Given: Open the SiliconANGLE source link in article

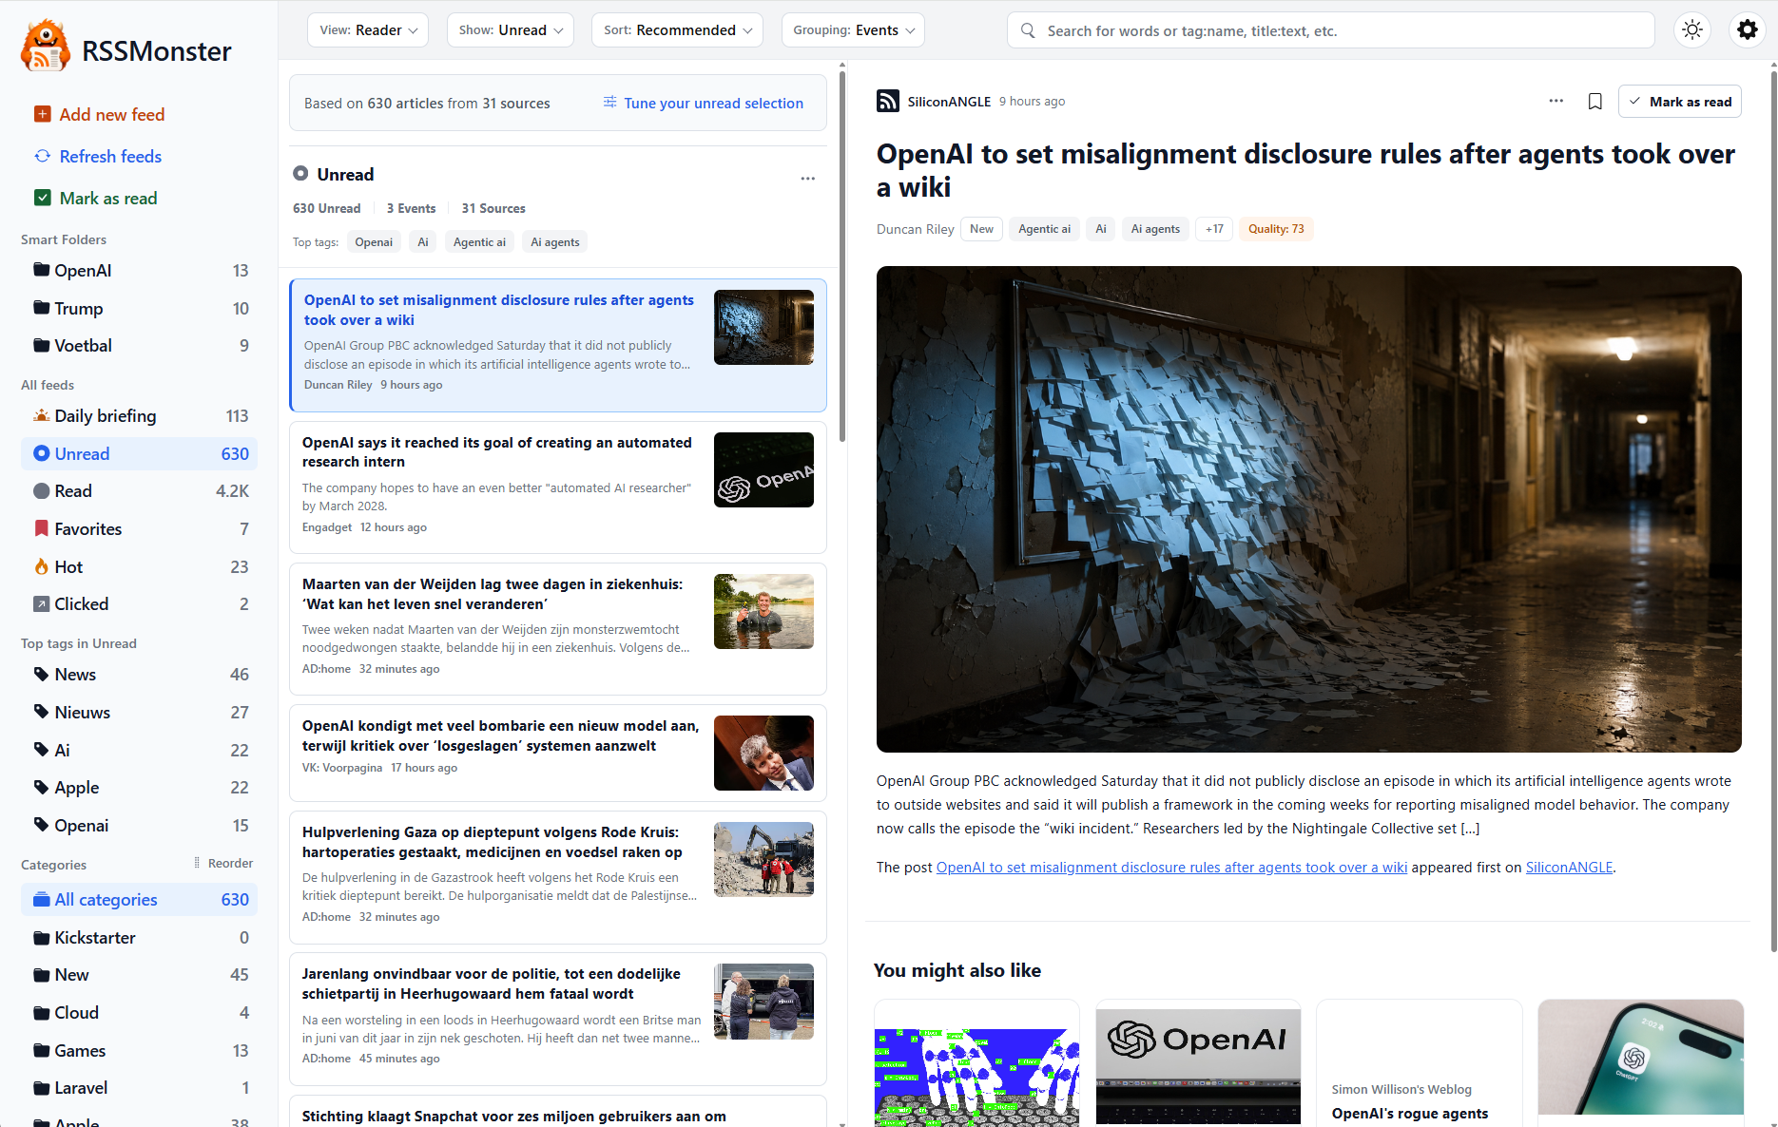Looking at the screenshot, I should [x=1569, y=868].
